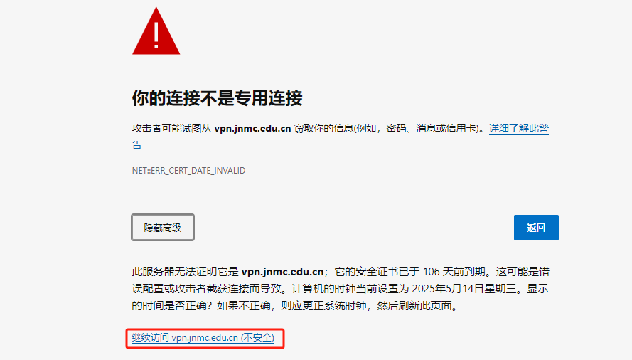Click the wrapped 告 link character on the second line
Viewport: 632px width, 360px height.
[137, 146]
